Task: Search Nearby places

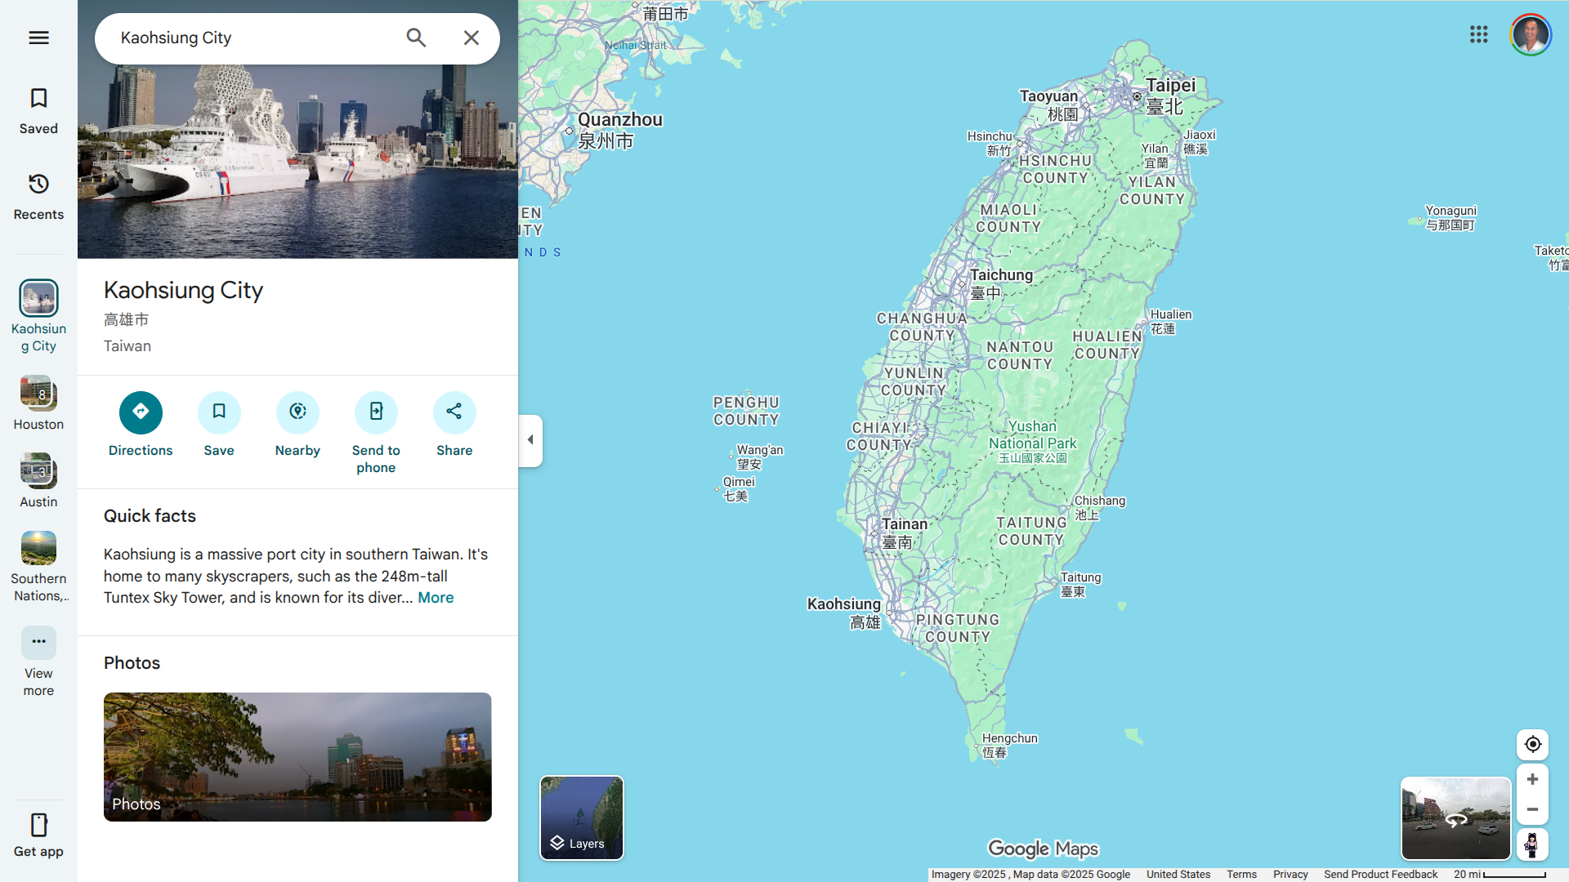Action: click(x=297, y=412)
